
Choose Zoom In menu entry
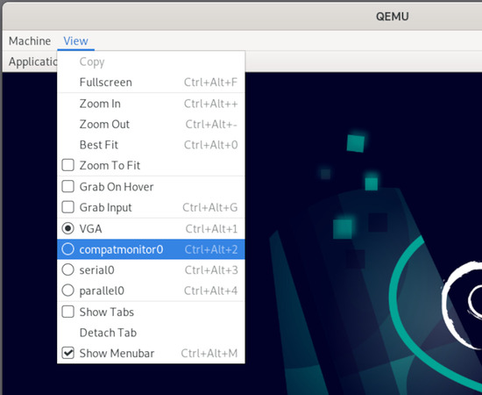click(151, 104)
